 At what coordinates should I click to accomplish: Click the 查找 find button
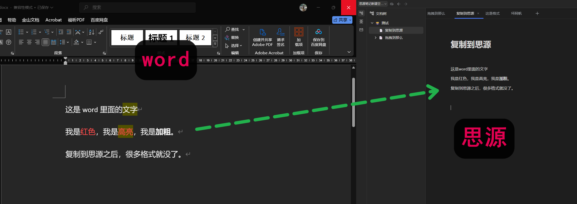(232, 30)
